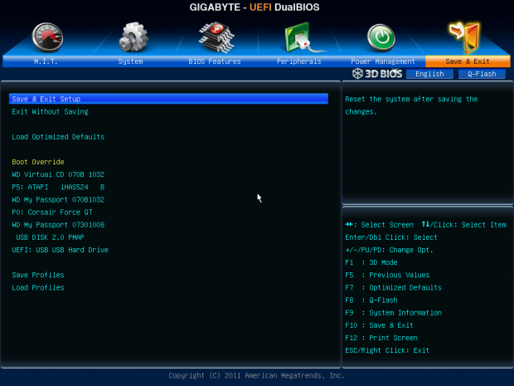
Task: Click the F1 : 3D Mode hint
Action: [x=371, y=262]
